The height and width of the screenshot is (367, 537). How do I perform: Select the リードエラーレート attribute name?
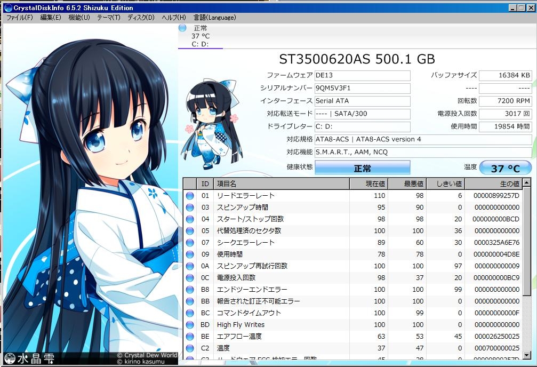[x=245, y=196]
